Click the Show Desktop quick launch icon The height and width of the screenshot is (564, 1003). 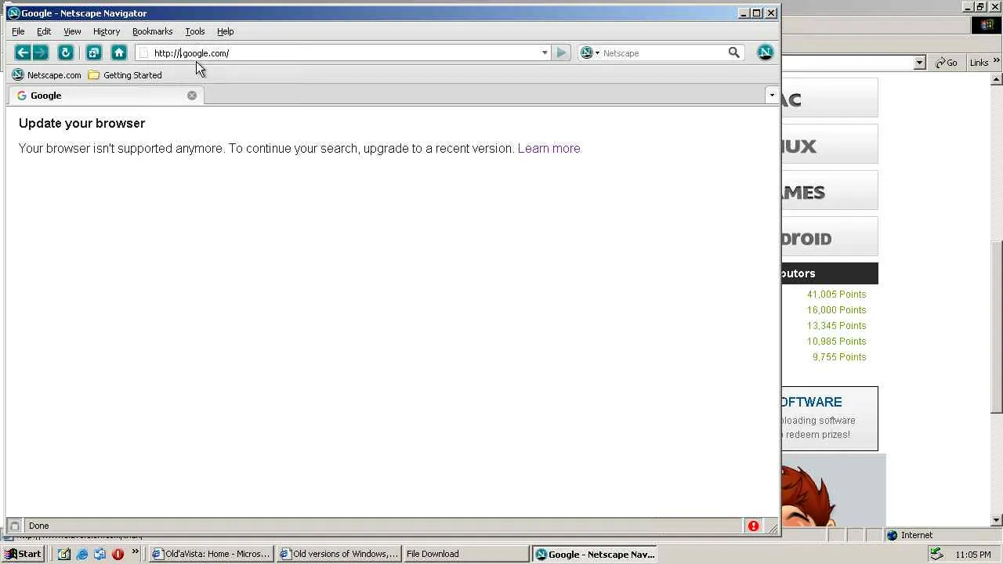coord(63,554)
